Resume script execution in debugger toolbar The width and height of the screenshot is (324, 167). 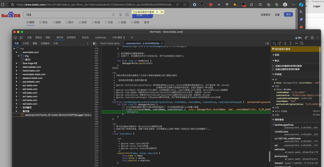click(274, 43)
